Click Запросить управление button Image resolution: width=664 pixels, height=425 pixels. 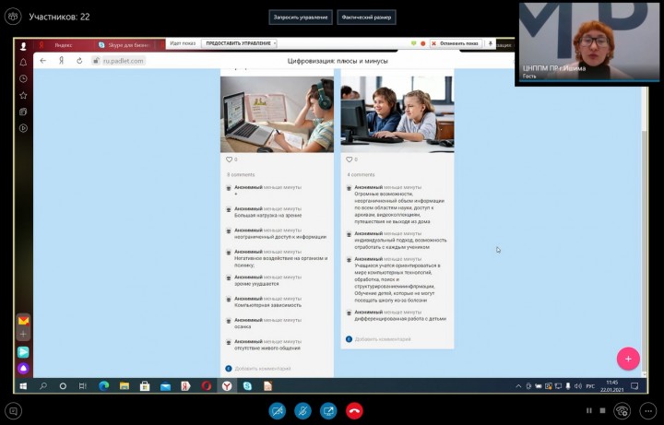(301, 17)
